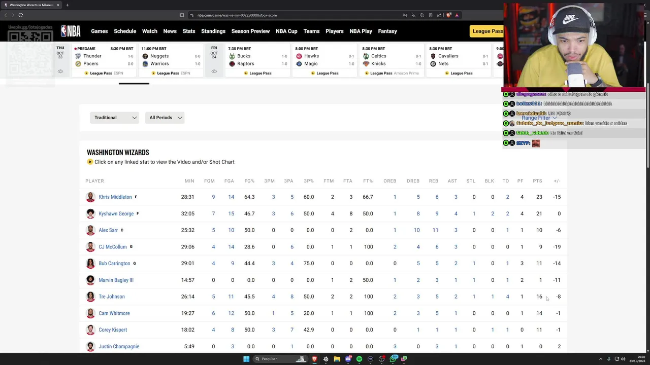Image resolution: width=650 pixels, height=365 pixels.
Task: Show hidden system tray icons chevron
Action: click(601, 359)
